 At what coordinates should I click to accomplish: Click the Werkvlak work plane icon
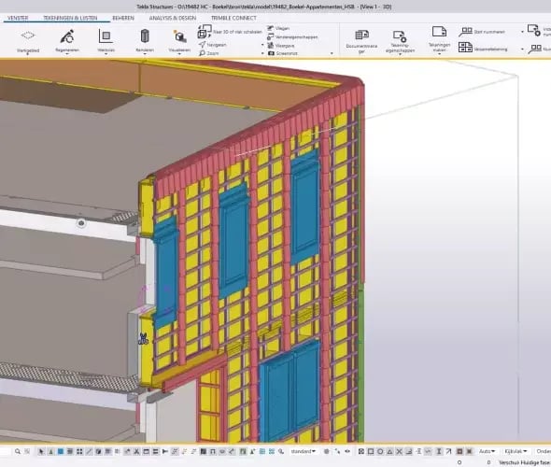coord(106,36)
